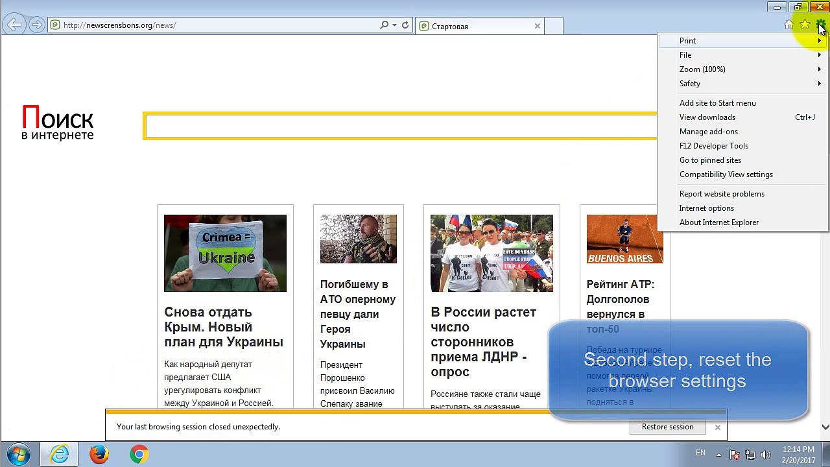Select Add site to Start menu
This screenshot has height=467, width=830.
(x=743, y=102)
